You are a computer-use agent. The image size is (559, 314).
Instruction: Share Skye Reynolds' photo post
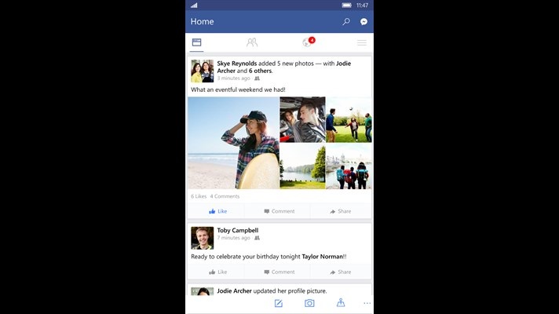[341, 211]
